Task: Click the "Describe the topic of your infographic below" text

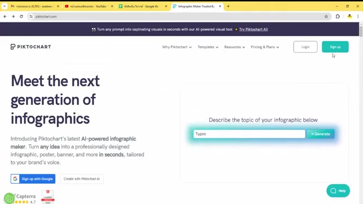Action: pyautogui.click(x=263, y=120)
